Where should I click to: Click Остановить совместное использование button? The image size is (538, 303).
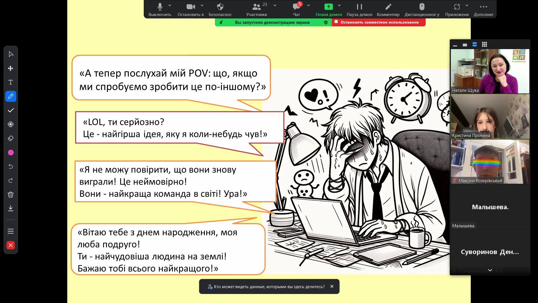click(379, 22)
